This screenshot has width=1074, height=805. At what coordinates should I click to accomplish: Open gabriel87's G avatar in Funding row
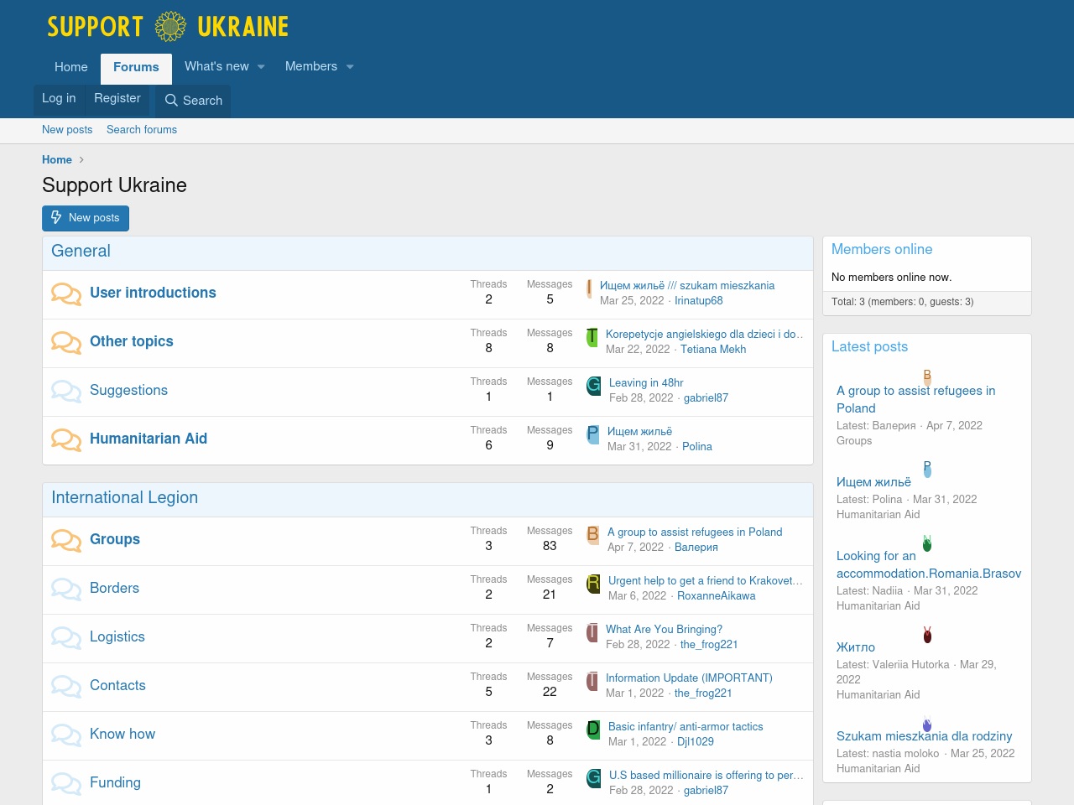[593, 778]
